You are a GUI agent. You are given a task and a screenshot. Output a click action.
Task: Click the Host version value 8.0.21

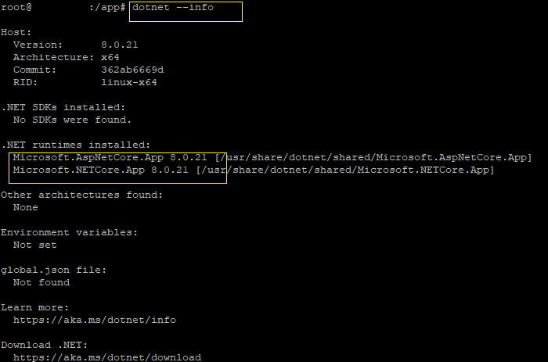tap(120, 45)
